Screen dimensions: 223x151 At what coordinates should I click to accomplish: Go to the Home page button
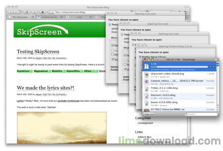pos(42,12)
